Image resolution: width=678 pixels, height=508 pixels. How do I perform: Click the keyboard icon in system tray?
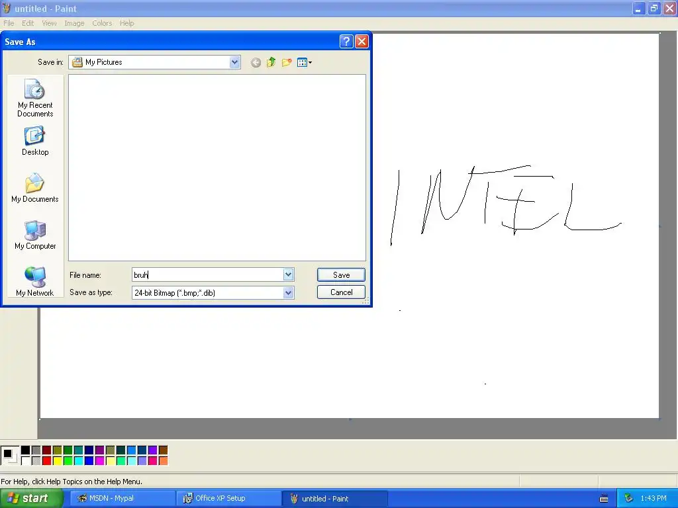click(x=604, y=499)
